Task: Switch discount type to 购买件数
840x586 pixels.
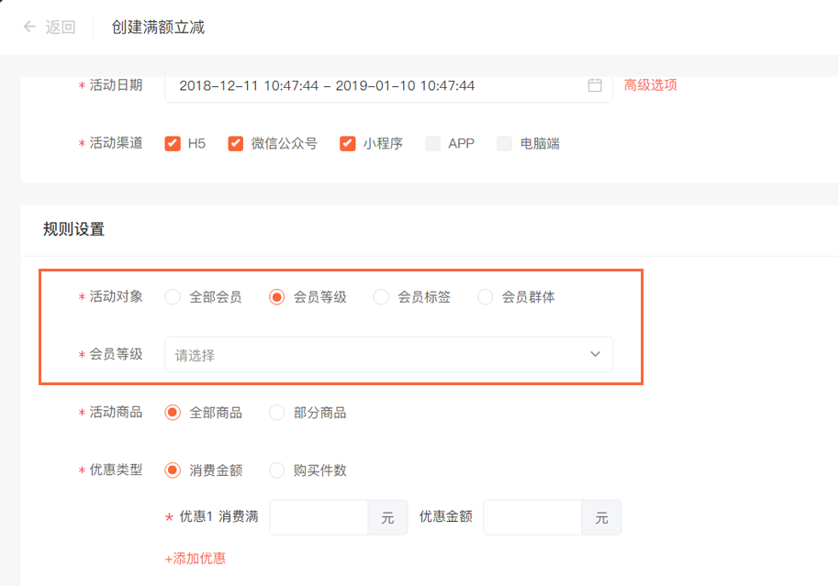Action: (x=276, y=470)
